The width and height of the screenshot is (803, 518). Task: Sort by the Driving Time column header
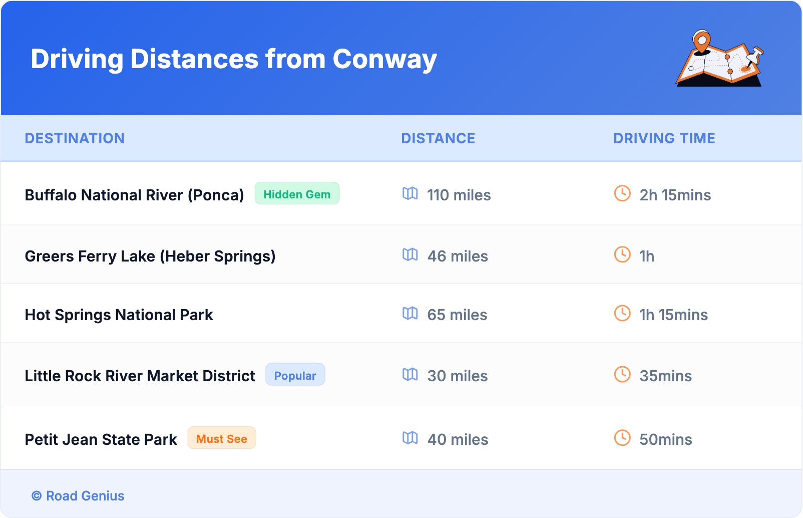point(664,138)
